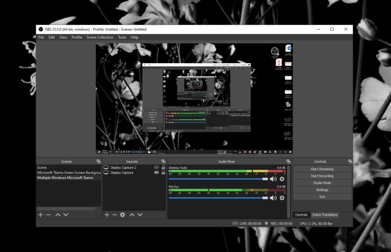Open Desktop Audio advanced options gear

281,179
